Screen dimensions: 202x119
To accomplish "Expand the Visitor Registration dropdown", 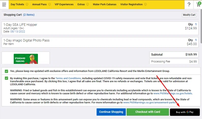I will coord(133,4).
